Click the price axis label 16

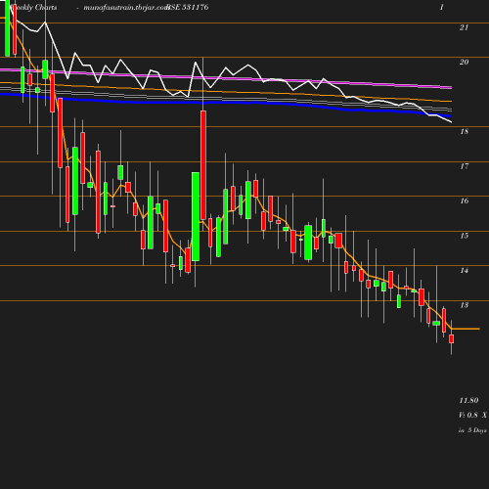464,200
